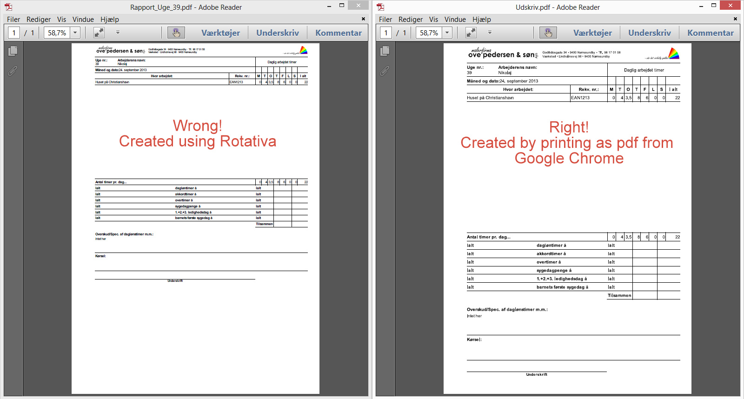Image resolution: width=744 pixels, height=399 pixels.
Task: Click 'Daglig arbejdet timer' in Udskriv.pdf document
Action: 644,70
